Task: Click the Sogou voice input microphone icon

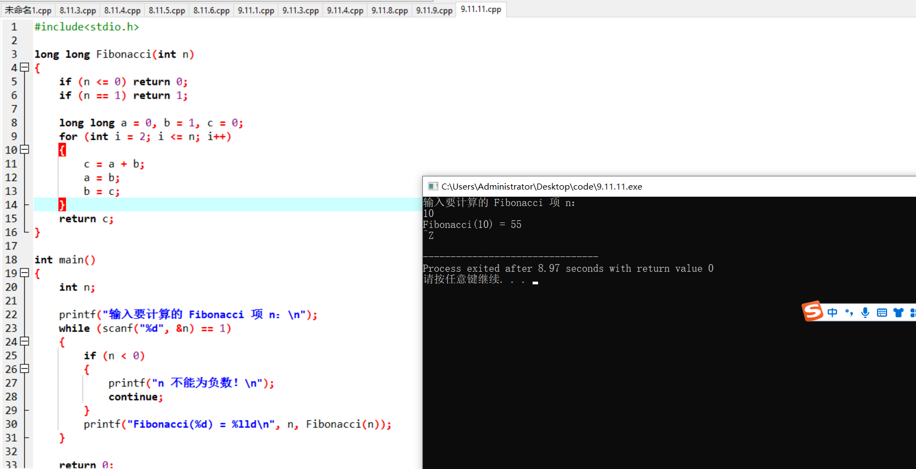Action: pos(866,312)
